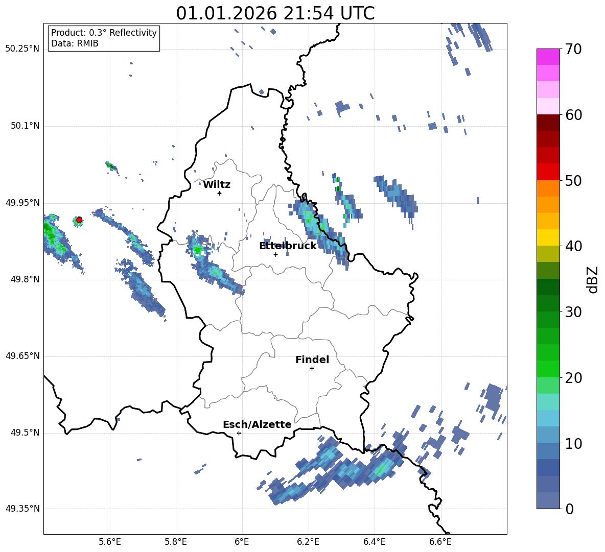
Task: Click the 49.95°N latitude tick label
Action: (22, 203)
